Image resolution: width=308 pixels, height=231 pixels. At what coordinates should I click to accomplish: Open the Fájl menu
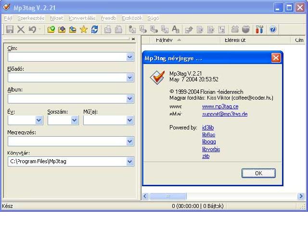[8, 18]
